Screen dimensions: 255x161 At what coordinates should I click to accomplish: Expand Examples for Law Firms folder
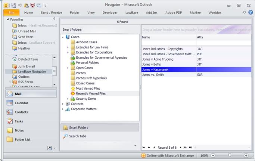tap(68, 47)
